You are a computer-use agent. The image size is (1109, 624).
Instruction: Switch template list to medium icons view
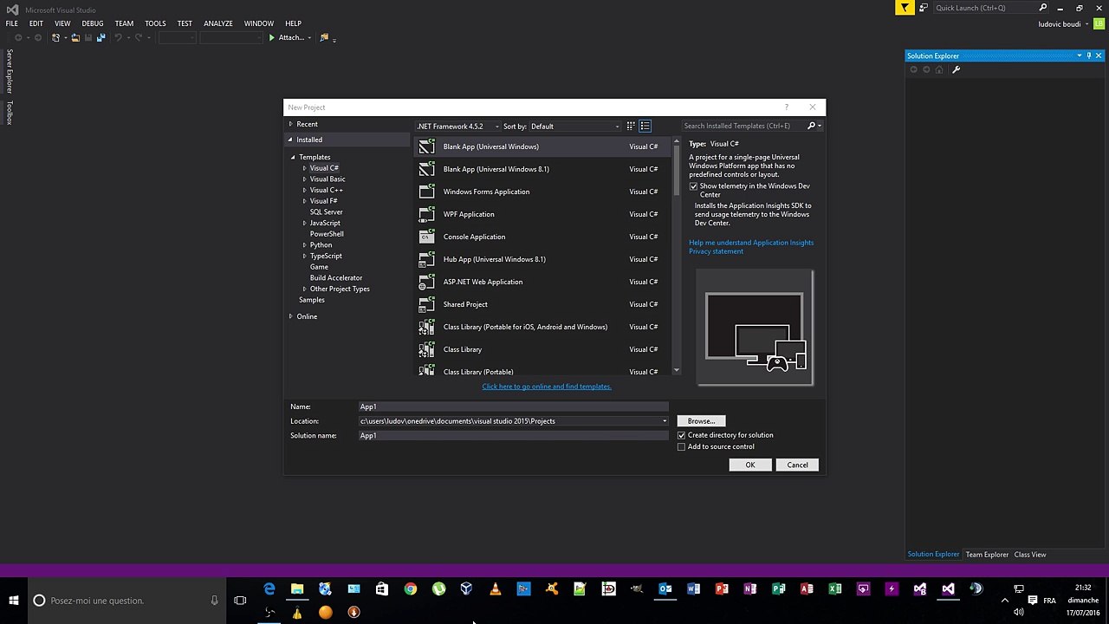[645, 126]
